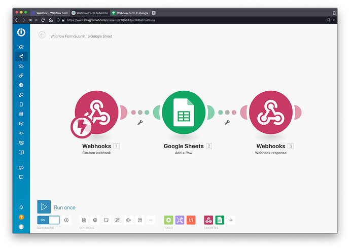Switch to Webflow Form to Google tab
The height and width of the screenshot is (250, 350).
click(x=130, y=13)
